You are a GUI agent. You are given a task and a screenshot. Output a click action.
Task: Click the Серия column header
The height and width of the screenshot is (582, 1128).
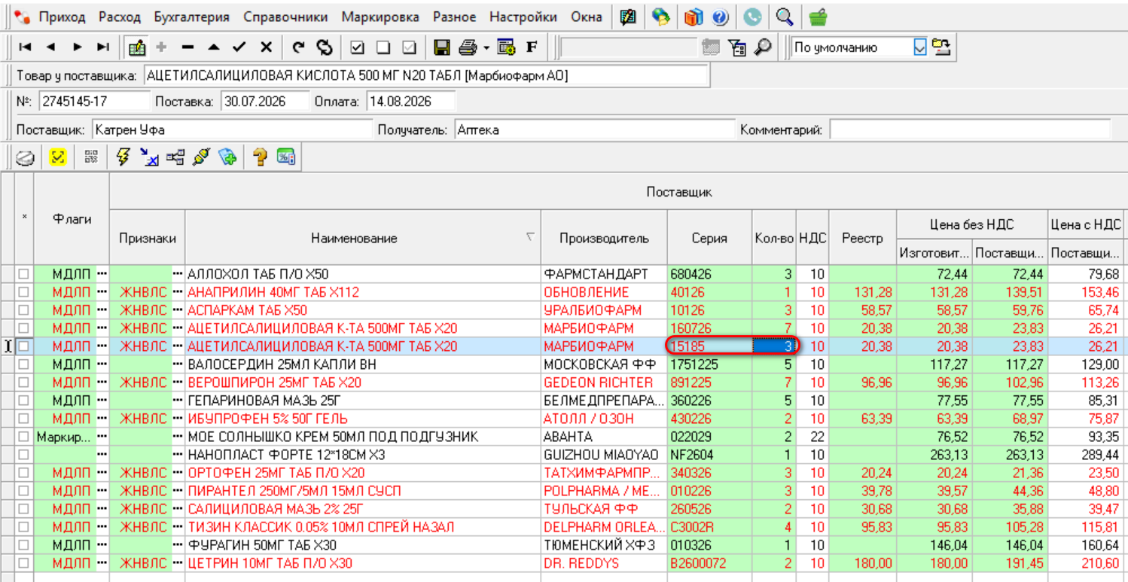[709, 238]
